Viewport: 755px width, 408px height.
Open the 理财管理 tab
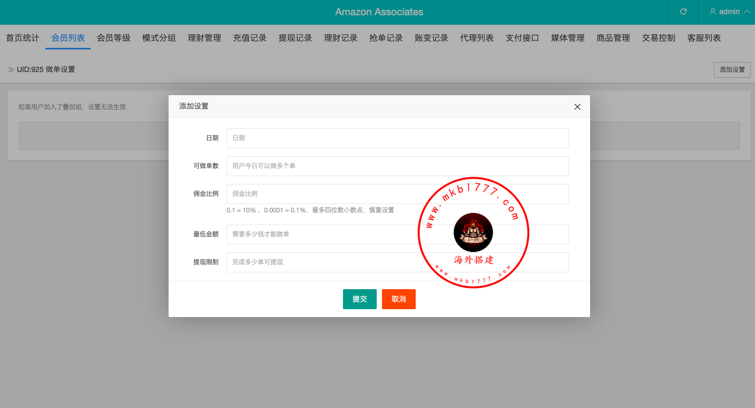204,38
